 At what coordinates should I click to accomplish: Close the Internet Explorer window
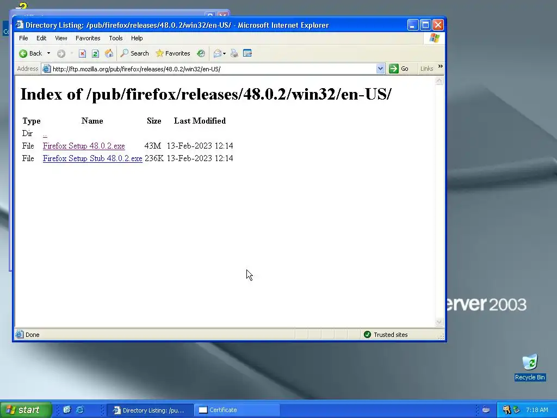pyautogui.click(x=438, y=25)
